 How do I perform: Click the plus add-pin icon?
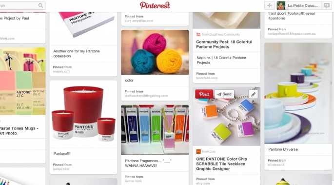click(x=270, y=5)
